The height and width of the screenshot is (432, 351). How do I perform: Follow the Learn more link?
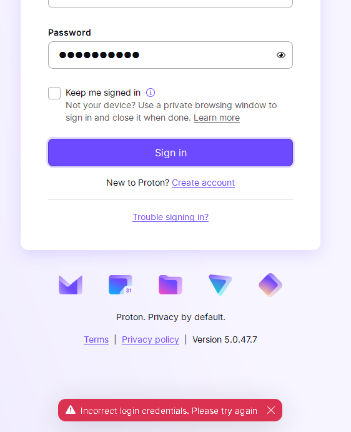coord(217,118)
